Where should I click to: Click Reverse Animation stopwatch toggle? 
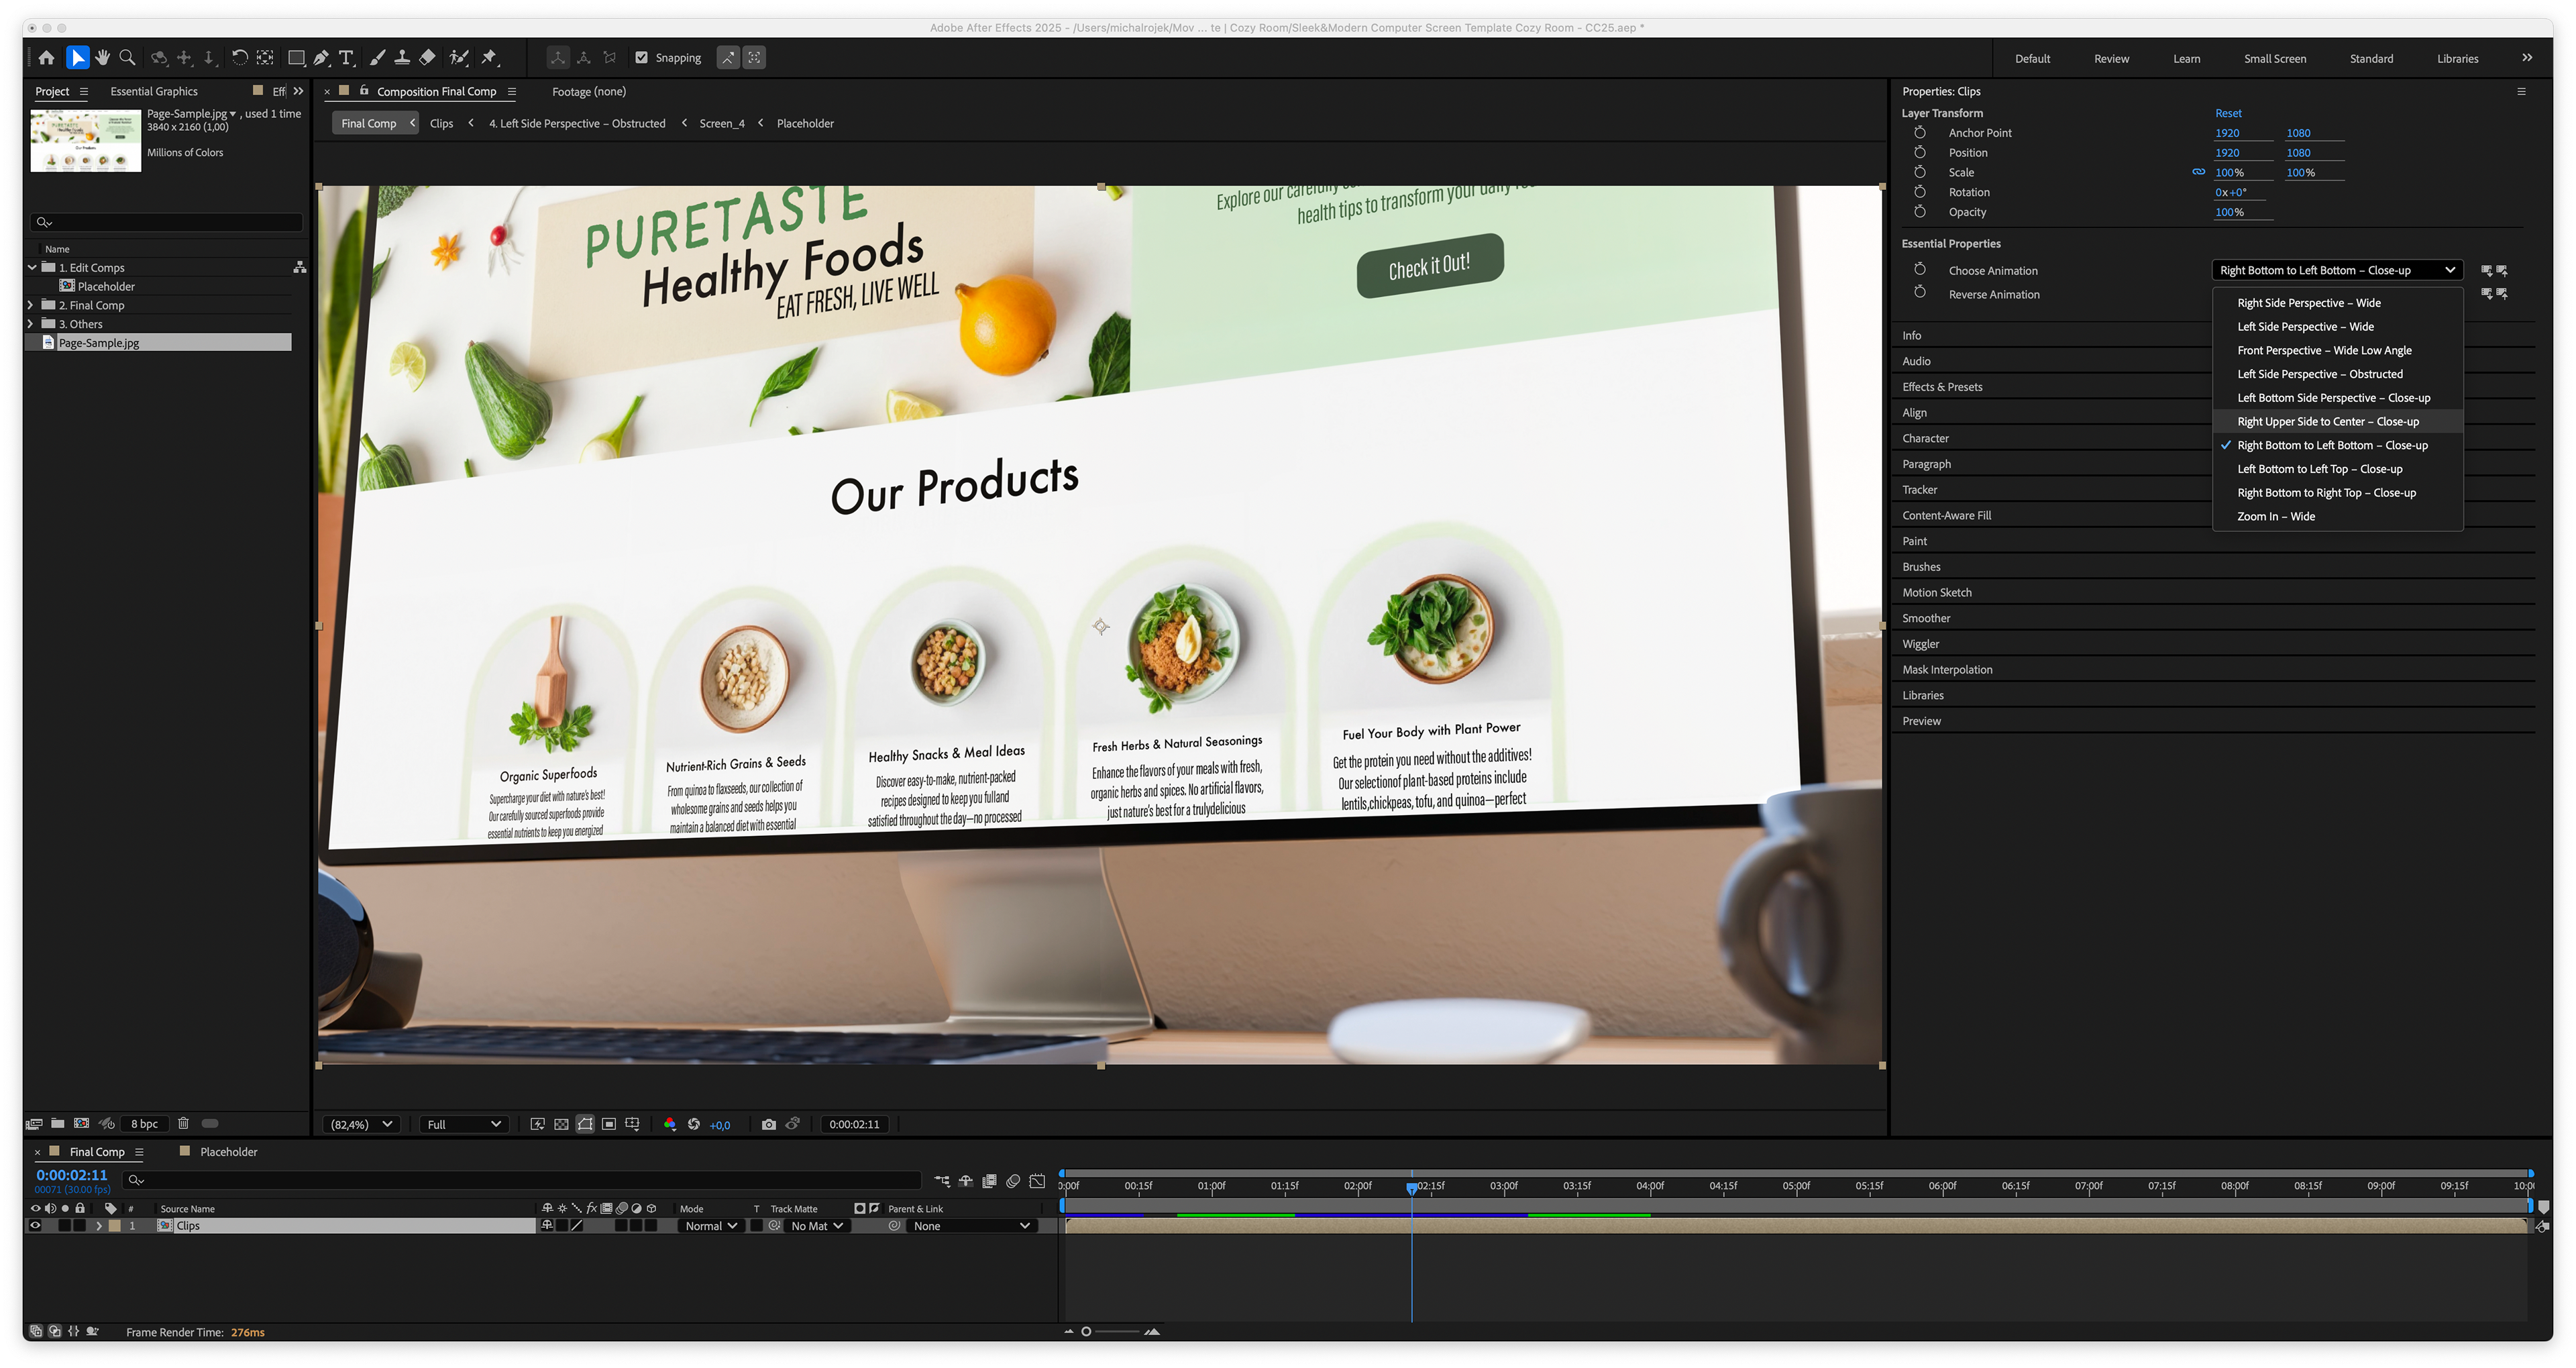1920,294
